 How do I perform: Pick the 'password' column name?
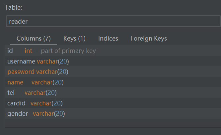(x=21, y=72)
